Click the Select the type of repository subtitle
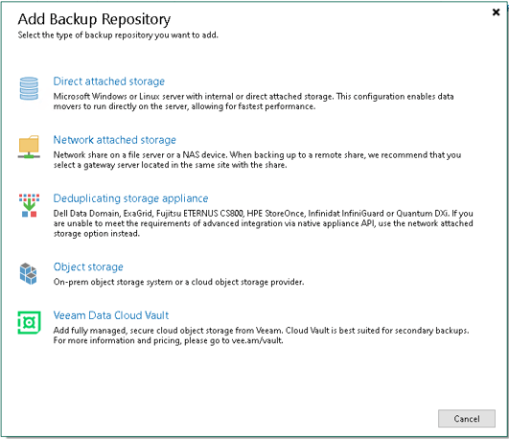Viewport: 509px width, 439px height. [x=118, y=35]
